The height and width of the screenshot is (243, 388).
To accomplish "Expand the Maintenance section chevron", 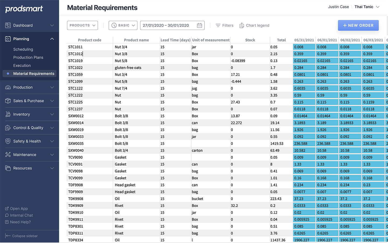I will [52, 155].
